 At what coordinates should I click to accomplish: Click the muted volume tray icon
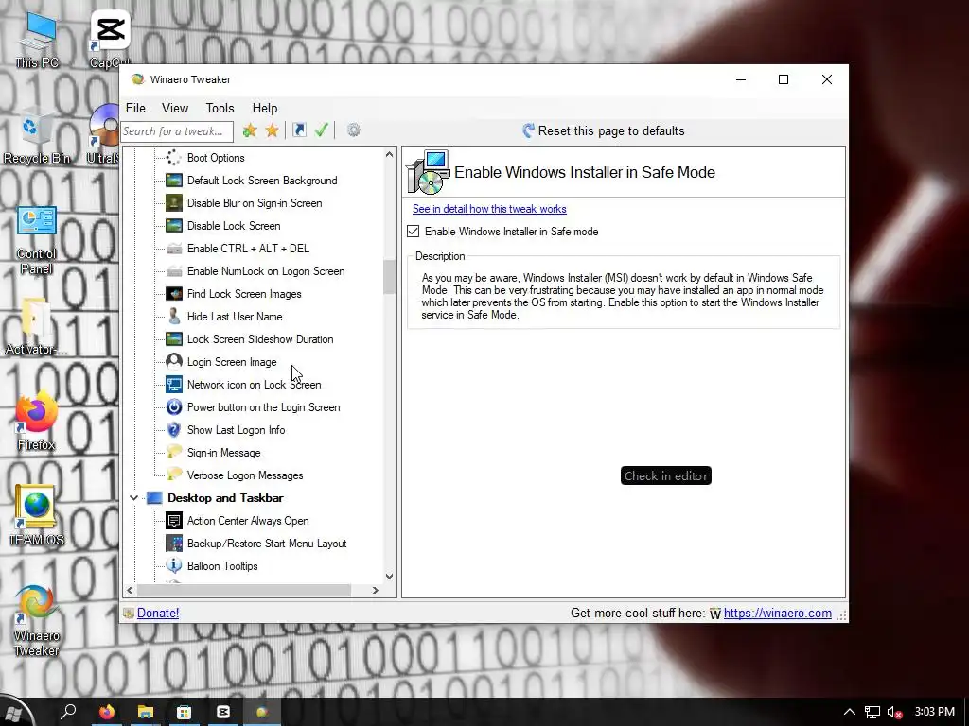coord(894,713)
